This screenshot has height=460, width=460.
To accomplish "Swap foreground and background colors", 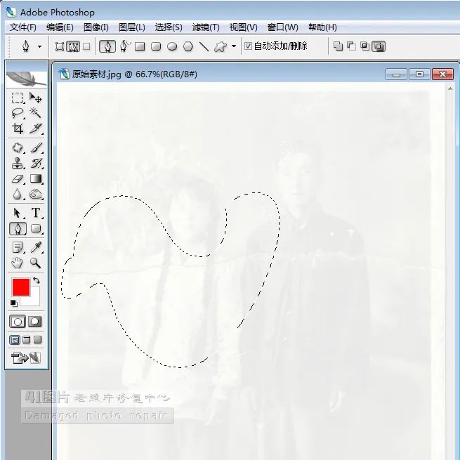I will pyautogui.click(x=37, y=280).
